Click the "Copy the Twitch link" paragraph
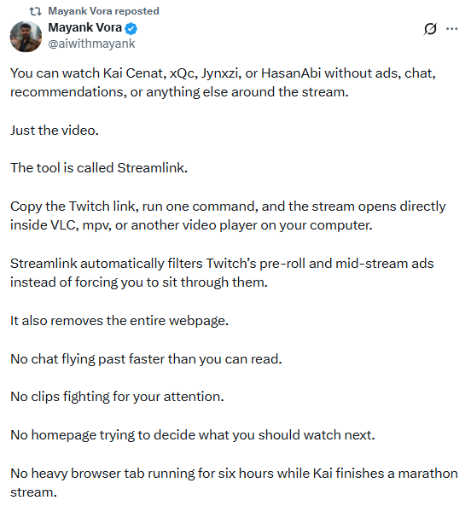This screenshot has width=471, height=512. [x=228, y=216]
